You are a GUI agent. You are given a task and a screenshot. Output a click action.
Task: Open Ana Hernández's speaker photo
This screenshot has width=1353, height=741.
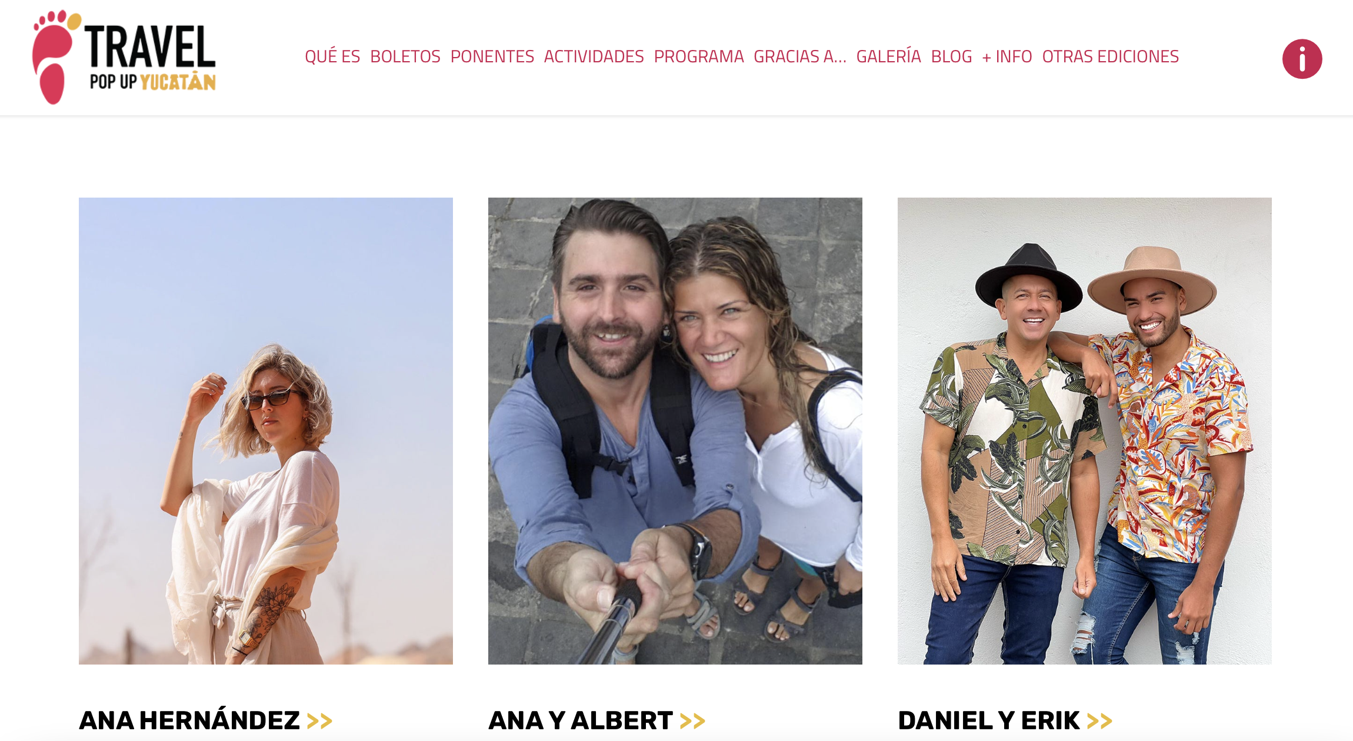[266, 431]
